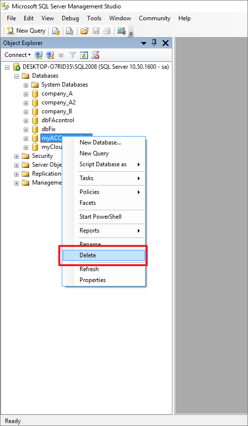Open the Tools menu

pos(94,18)
